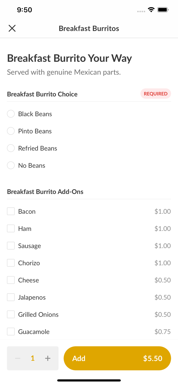Select the No Beans option

[11, 165]
